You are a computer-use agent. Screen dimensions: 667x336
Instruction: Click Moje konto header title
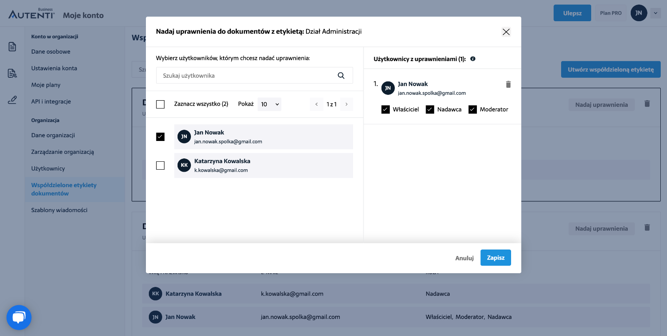pyautogui.click(x=83, y=15)
